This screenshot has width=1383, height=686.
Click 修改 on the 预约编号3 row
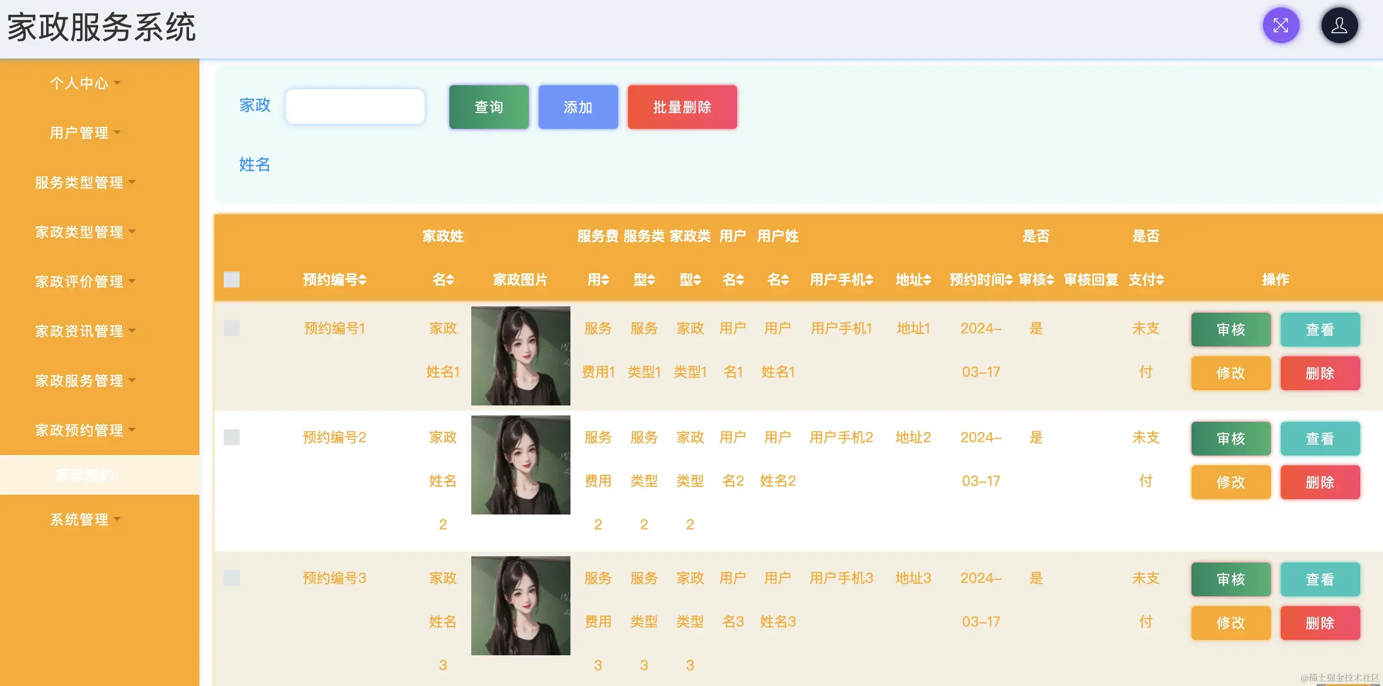[1231, 623]
